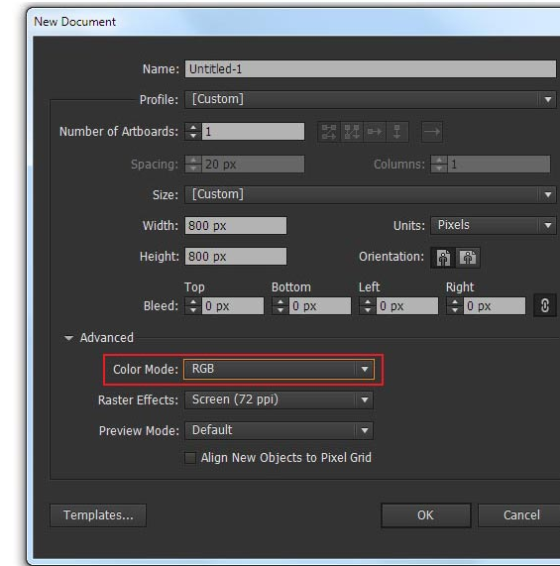Click the New Document title text
Image resolution: width=560 pixels, height=566 pixels.
[74, 22]
